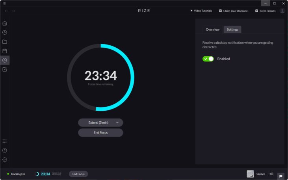The image size is (288, 180).
Task: Expand the Extend duration dropdown arrow
Action: (x=117, y=122)
